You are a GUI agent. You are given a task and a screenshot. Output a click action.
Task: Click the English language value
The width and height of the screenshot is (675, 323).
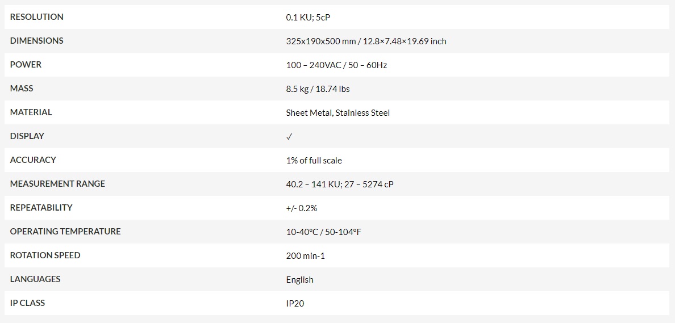299,279
